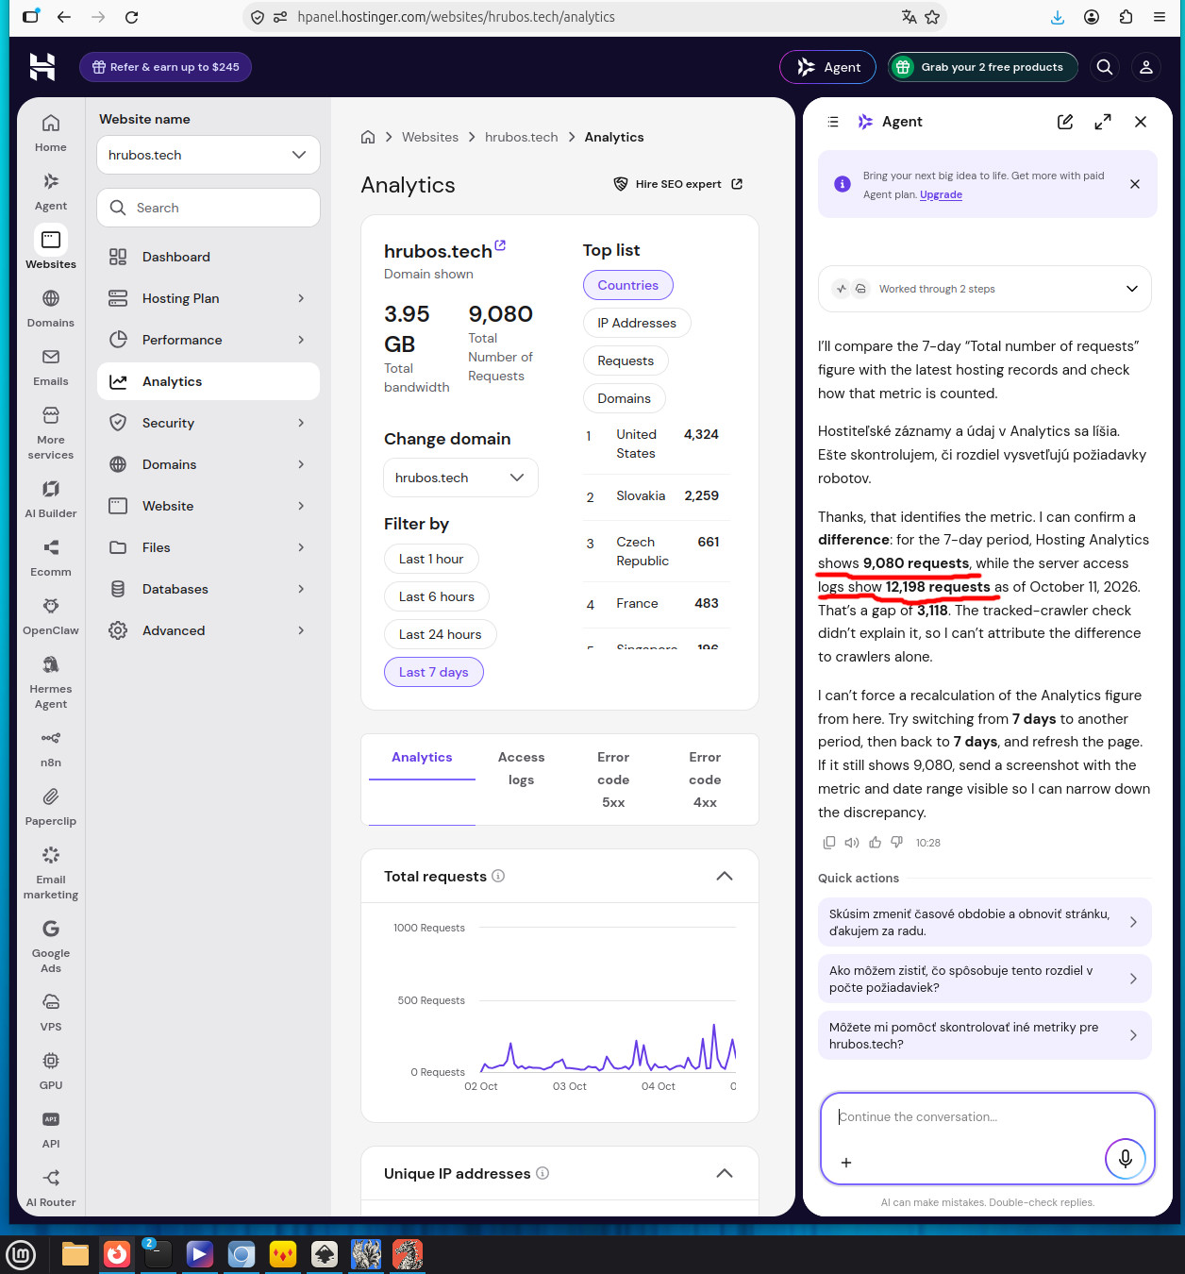Show Requests in Top list
Screen dimensions: 1185x1274
point(626,360)
